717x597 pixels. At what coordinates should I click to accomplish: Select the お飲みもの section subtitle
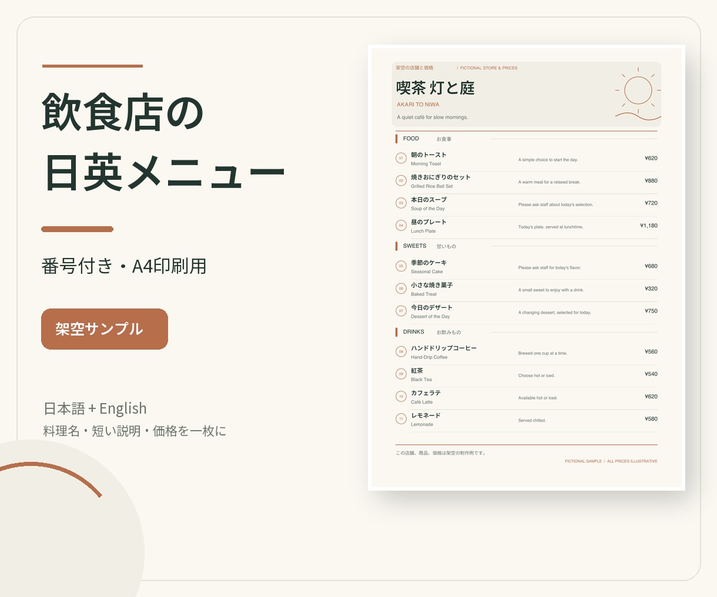448,333
